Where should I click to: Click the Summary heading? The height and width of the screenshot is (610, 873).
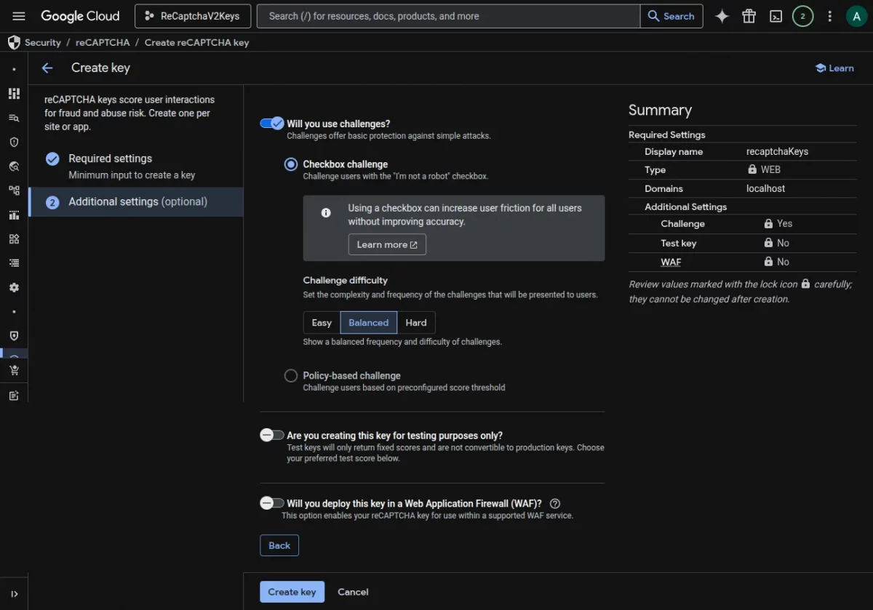[660, 110]
